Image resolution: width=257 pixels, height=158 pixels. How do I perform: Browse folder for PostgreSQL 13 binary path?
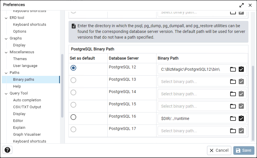(x=233, y=82)
